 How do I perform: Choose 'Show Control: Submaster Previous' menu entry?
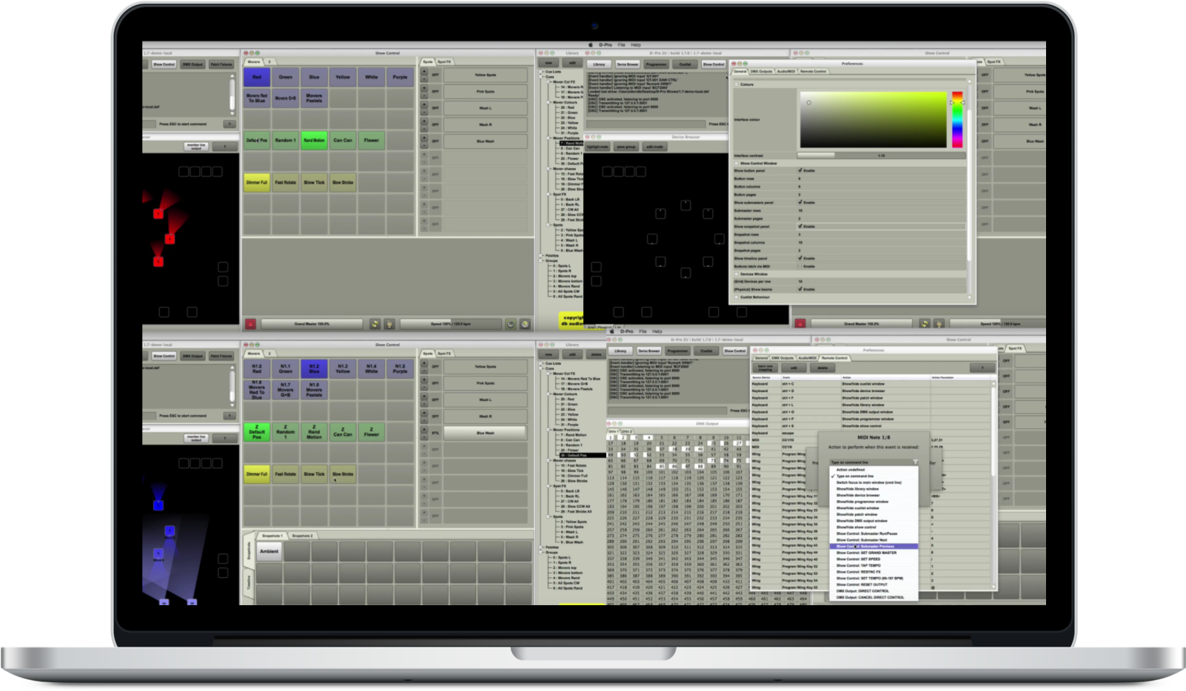point(874,547)
